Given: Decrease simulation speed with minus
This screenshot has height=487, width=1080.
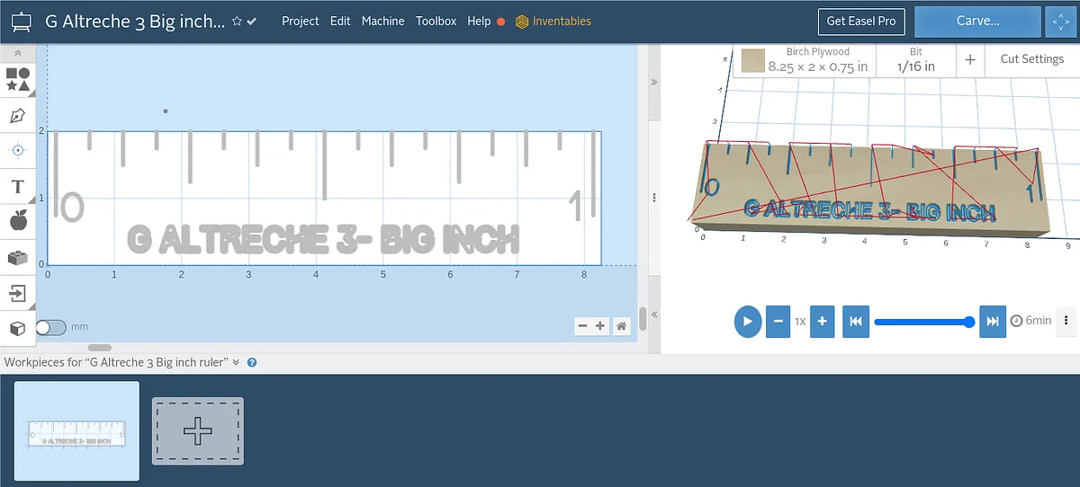Looking at the screenshot, I should point(778,321).
